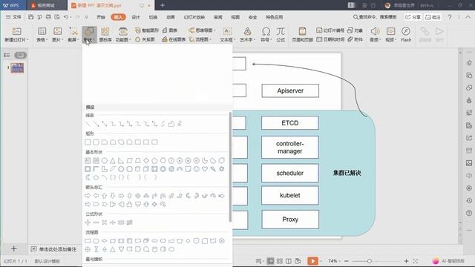Click the 智能图形 smart graphic button
The height and width of the screenshot is (267, 475).
pyautogui.click(x=147, y=30)
